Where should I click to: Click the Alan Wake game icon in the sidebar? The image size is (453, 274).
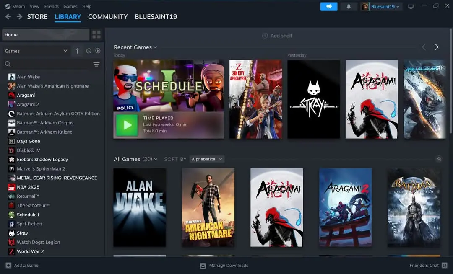(12, 77)
